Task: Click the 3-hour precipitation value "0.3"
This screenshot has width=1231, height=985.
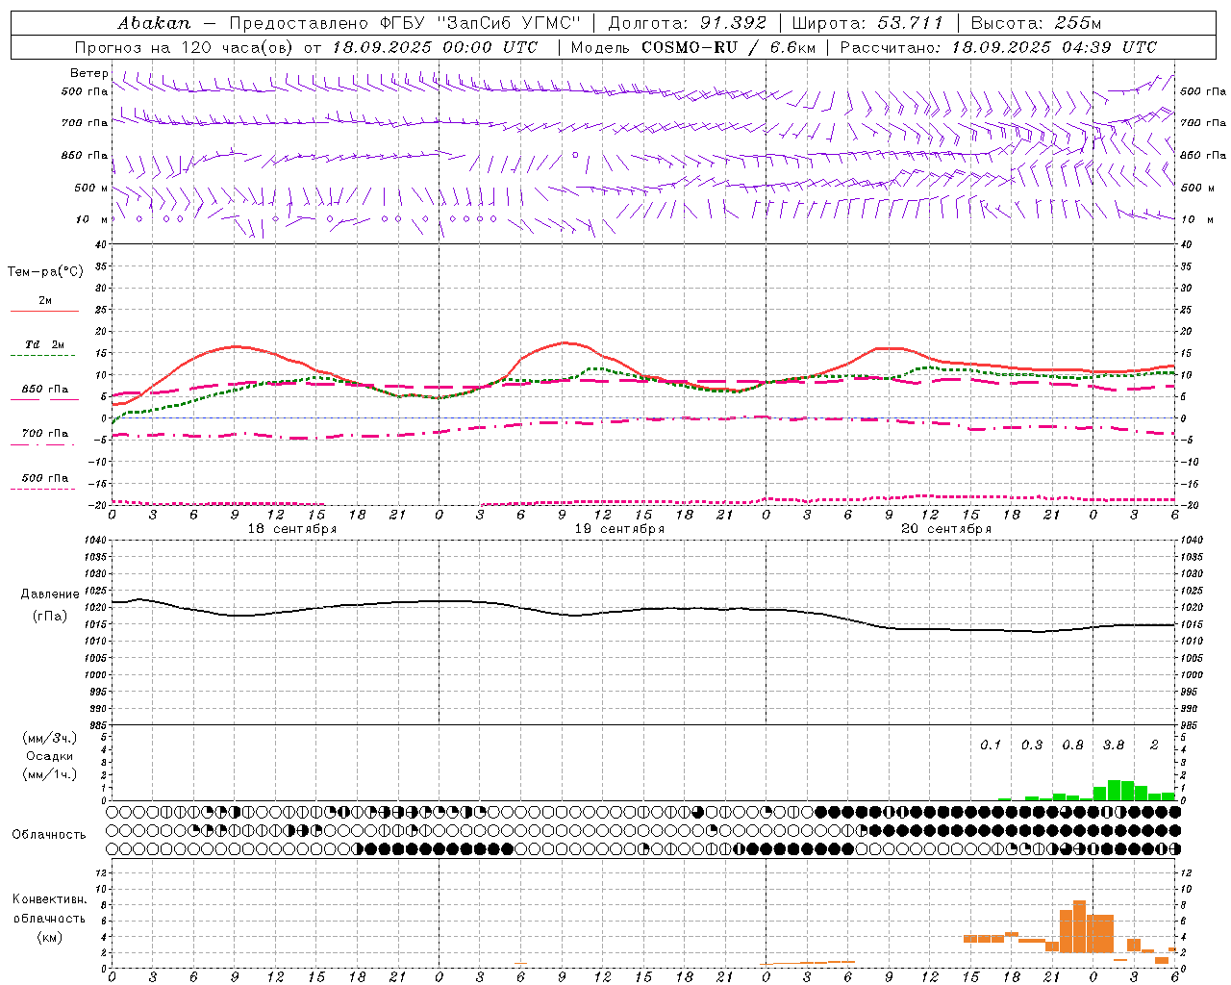Action: (x=1032, y=745)
